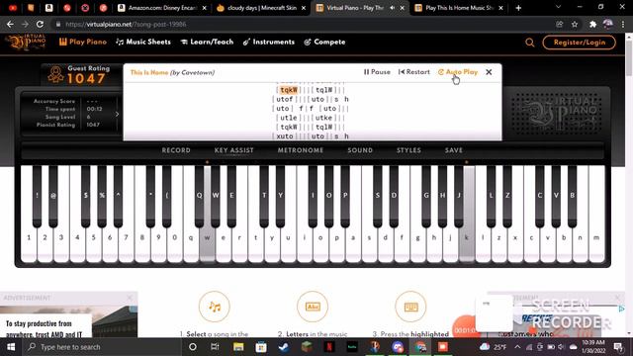Click the share page icon
The height and width of the screenshot is (356, 633).
(x=559, y=24)
